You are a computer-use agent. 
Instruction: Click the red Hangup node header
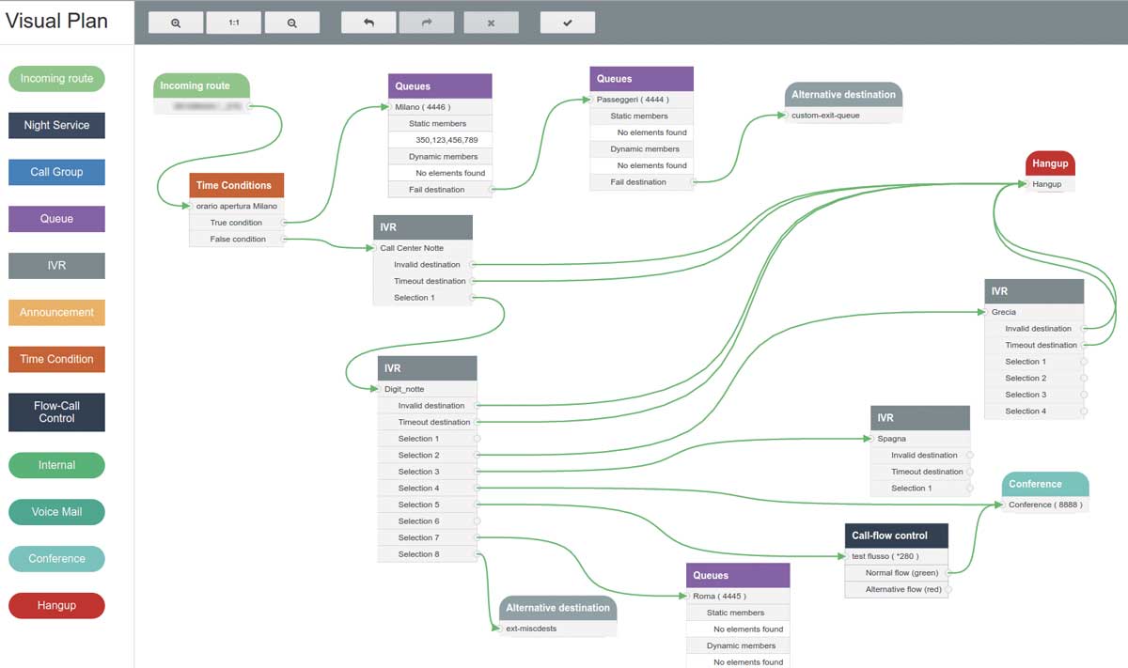pos(1050,163)
